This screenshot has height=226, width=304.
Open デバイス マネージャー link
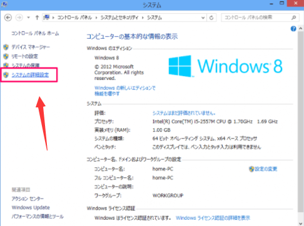click(x=31, y=47)
